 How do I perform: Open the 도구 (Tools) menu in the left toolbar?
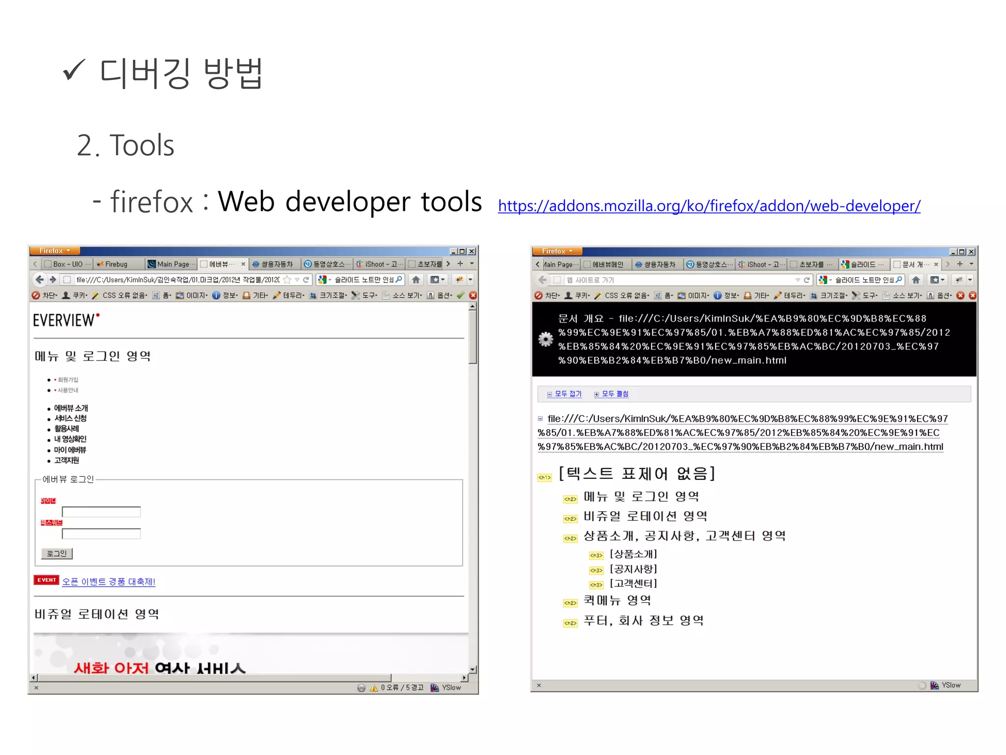(364, 295)
